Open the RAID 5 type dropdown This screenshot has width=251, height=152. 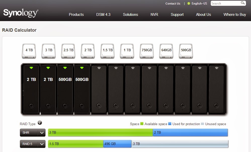32,144
